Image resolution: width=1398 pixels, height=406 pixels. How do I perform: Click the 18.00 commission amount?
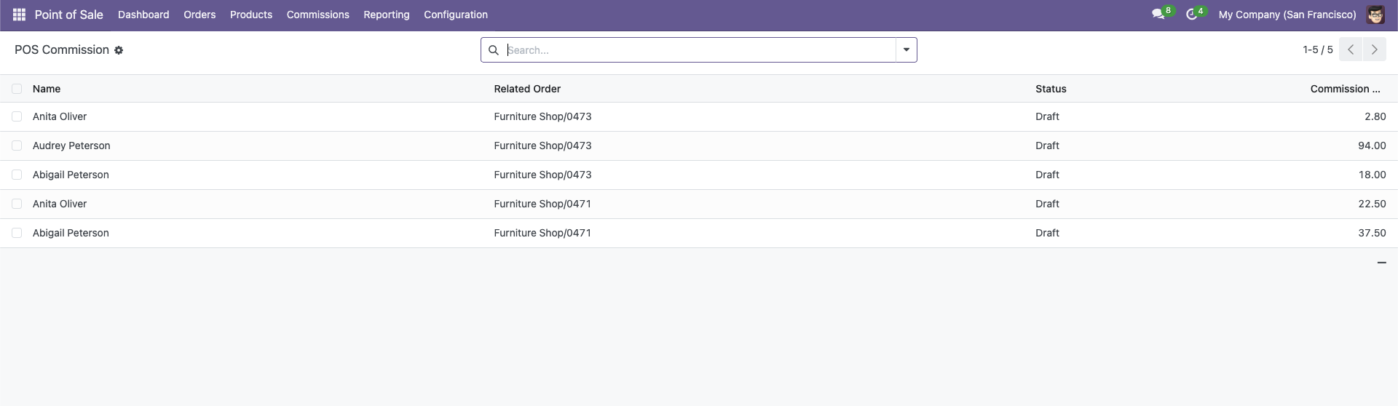click(1372, 175)
